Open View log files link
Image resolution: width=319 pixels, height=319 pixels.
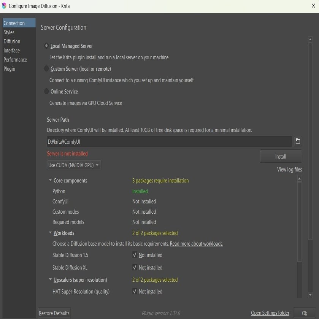289,170
